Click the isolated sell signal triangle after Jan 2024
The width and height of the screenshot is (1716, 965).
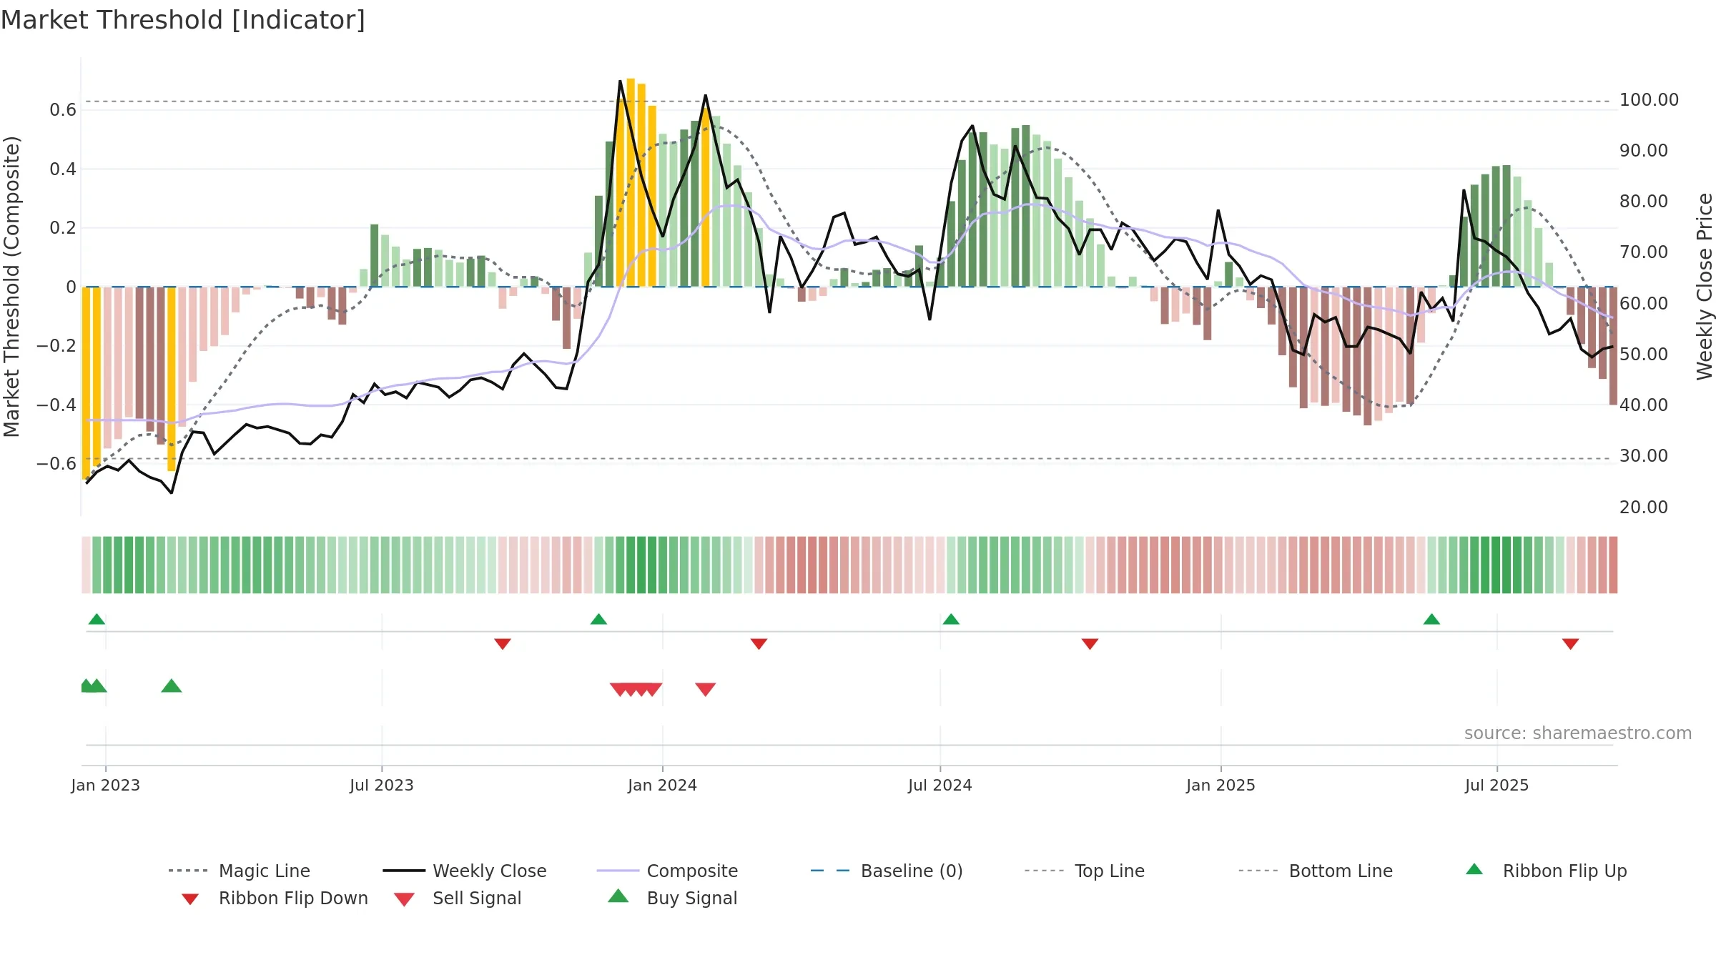coord(706,689)
